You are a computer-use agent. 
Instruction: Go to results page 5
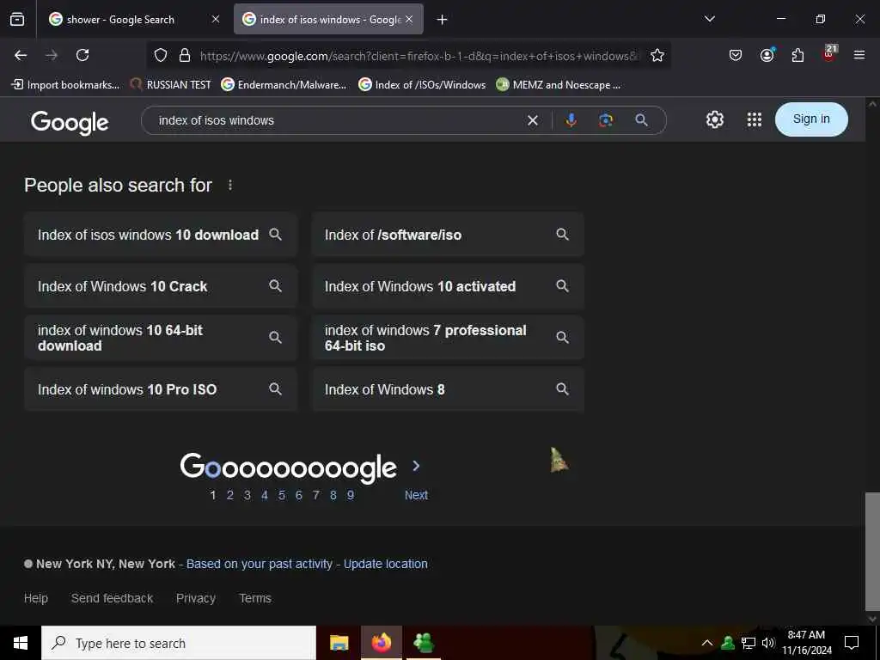click(282, 495)
